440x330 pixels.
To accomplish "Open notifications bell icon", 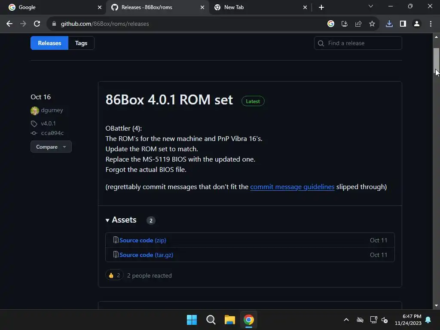I will [428, 320].
